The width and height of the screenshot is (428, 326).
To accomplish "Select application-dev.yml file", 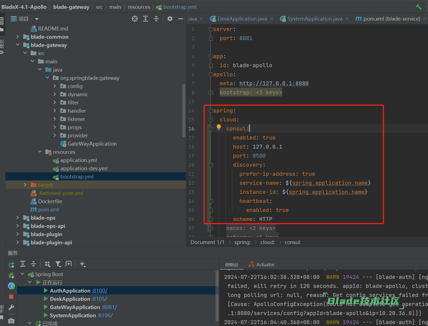I will 84,168.
